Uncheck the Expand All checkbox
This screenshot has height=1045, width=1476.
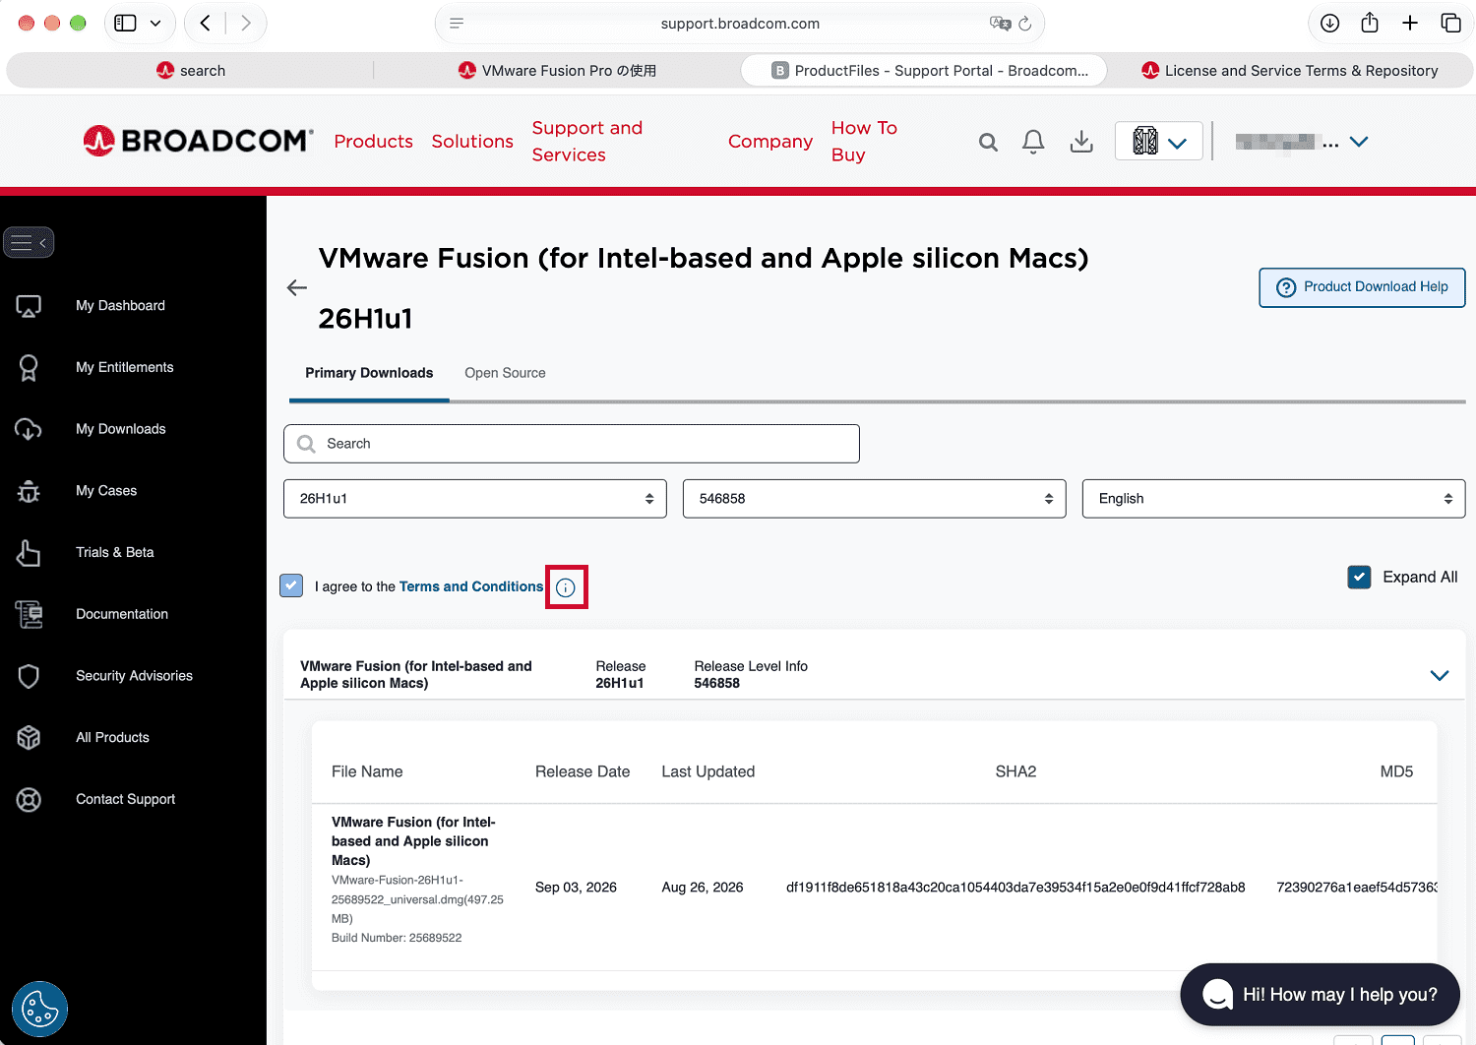click(1359, 577)
